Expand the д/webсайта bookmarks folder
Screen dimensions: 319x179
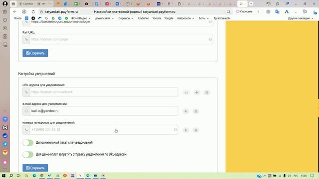tap(104, 18)
